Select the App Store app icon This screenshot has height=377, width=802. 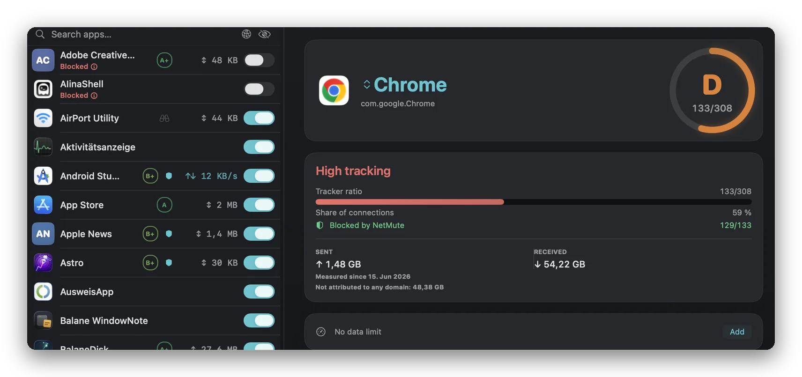point(43,205)
